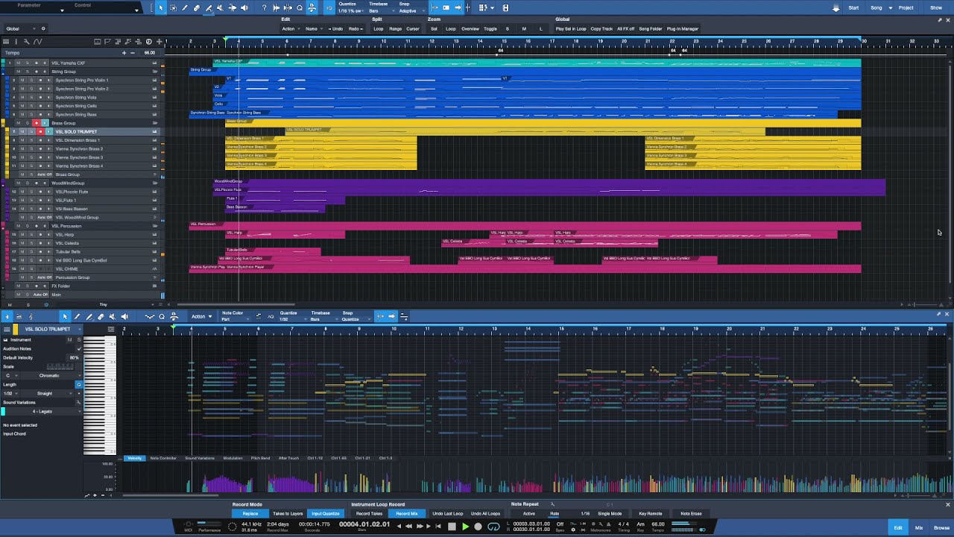Toggle Record Mix option
Image resolution: width=954 pixels, height=537 pixels.
point(406,513)
